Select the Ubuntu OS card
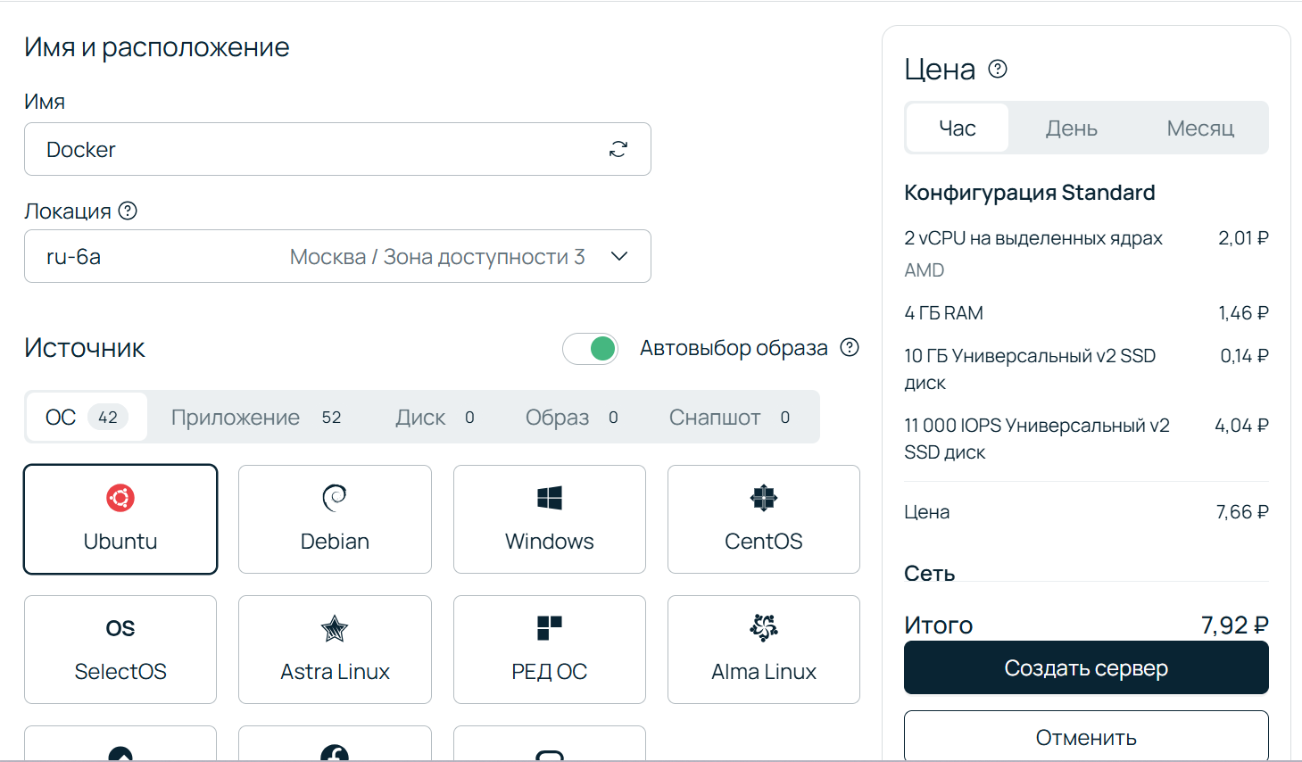Viewport: 1302px width, 762px height. [x=120, y=519]
